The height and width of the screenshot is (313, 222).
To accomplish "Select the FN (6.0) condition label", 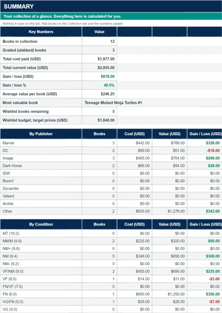I will [x=9, y=294].
